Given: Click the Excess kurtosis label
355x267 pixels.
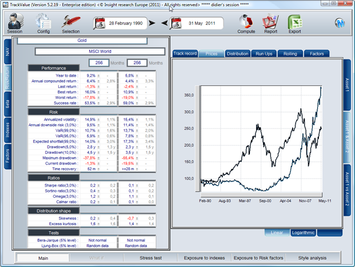Looking at the screenshot, I should click(63, 224).
